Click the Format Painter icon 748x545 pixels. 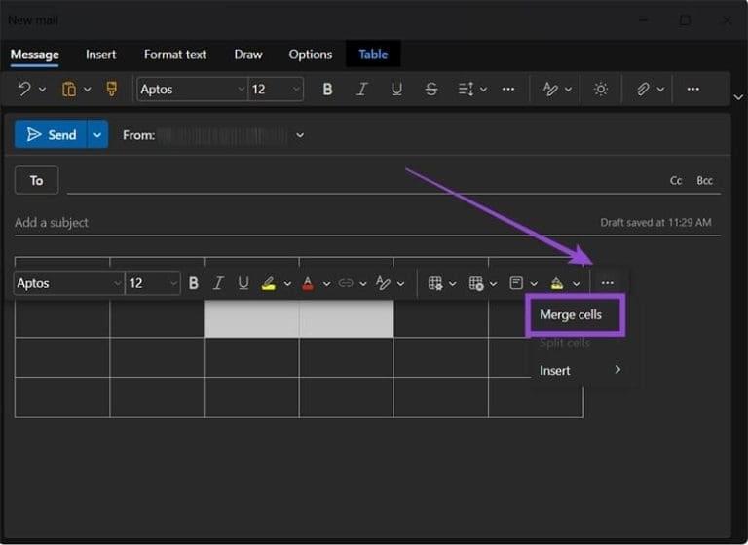[111, 89]
